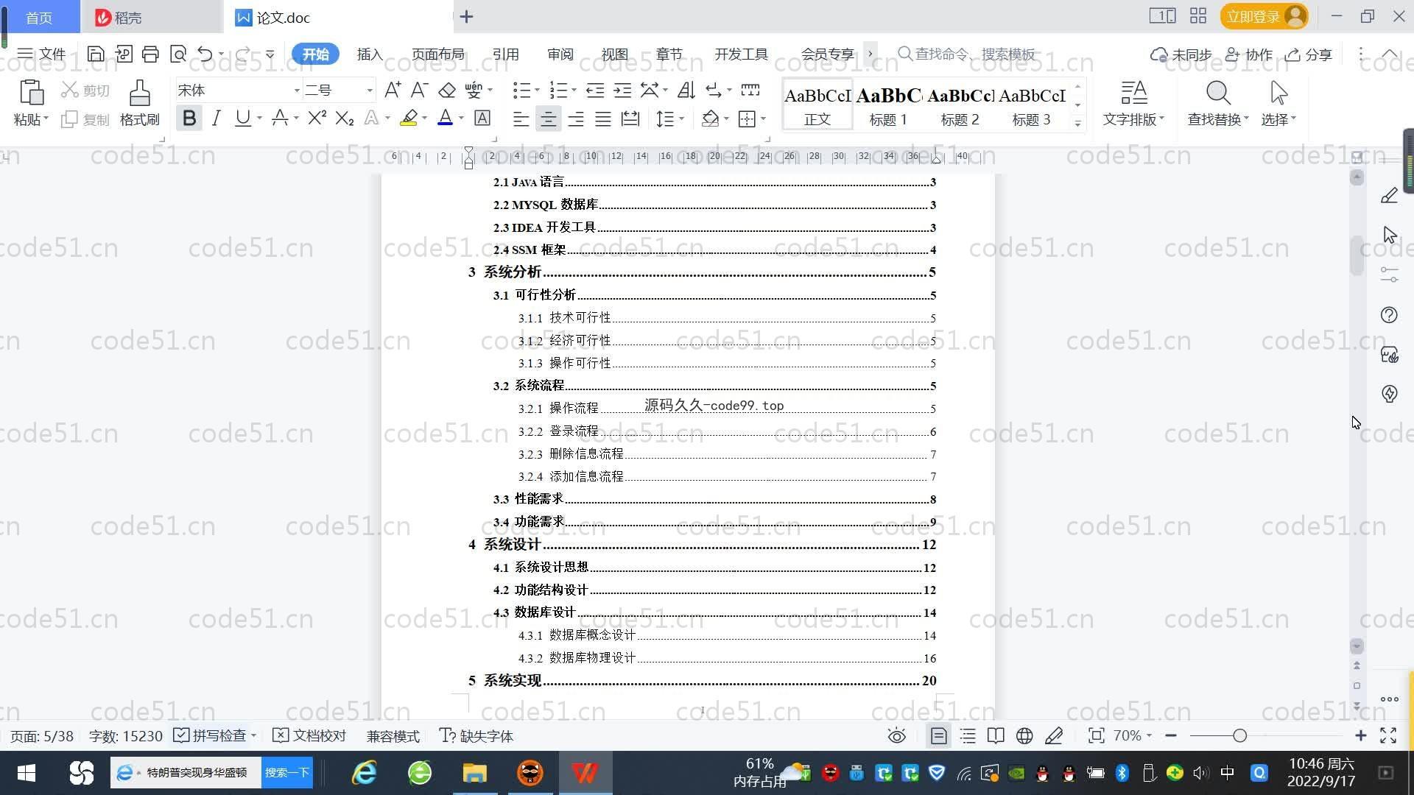Click the font color A swatch
The image size is (1414, 795).
click(445, 118)
